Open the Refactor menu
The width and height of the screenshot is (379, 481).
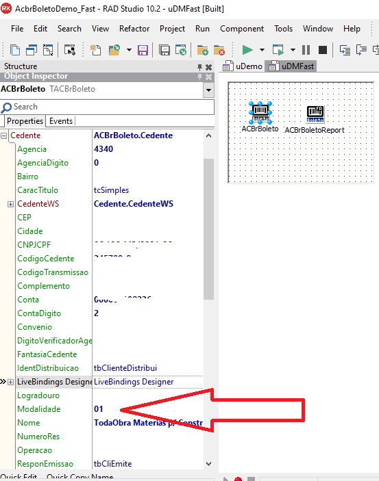(x=134, y=29)
